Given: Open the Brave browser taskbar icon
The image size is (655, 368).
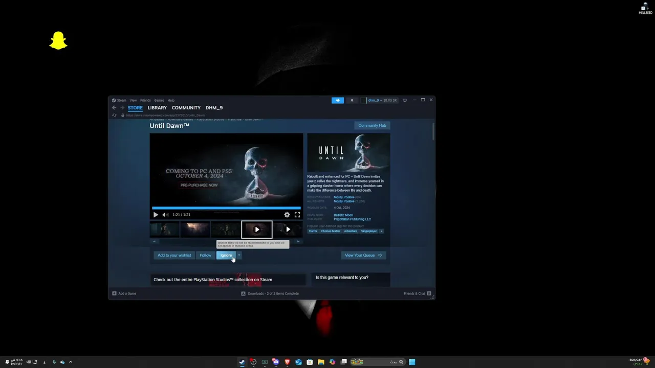Looking at the screenshot, I should coord(287,362).
